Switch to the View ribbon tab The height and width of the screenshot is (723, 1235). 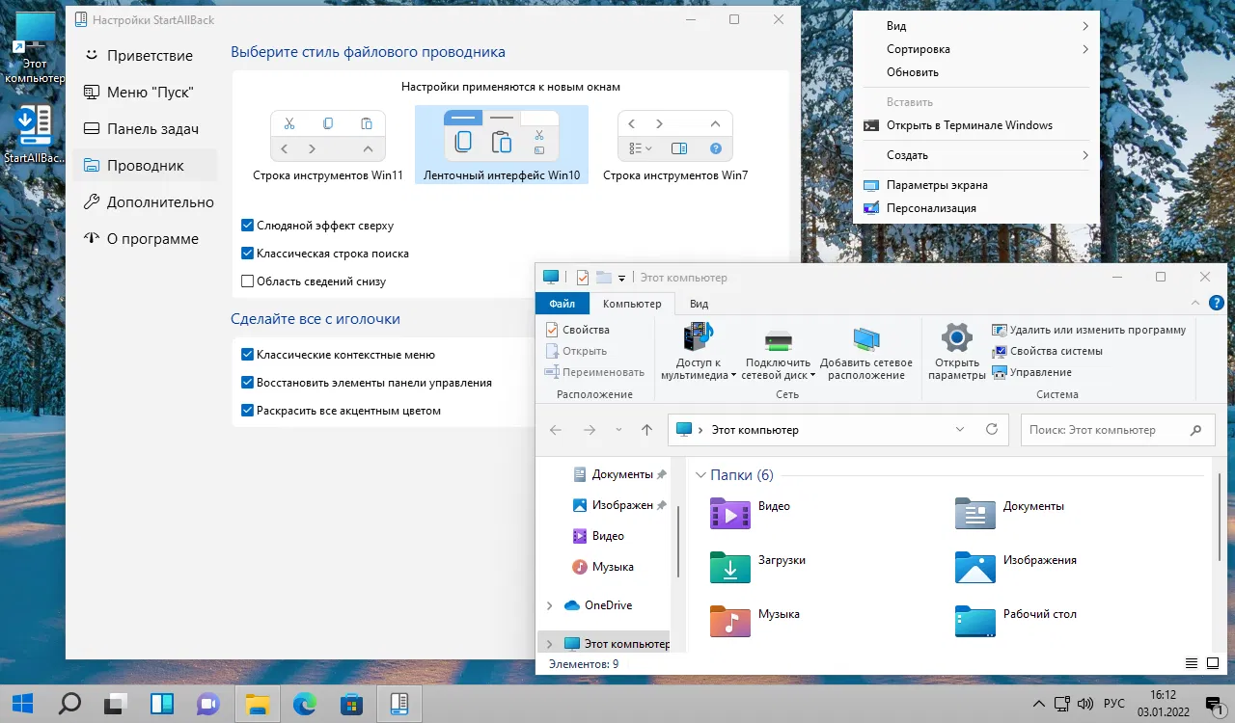(x=699, y=304)
